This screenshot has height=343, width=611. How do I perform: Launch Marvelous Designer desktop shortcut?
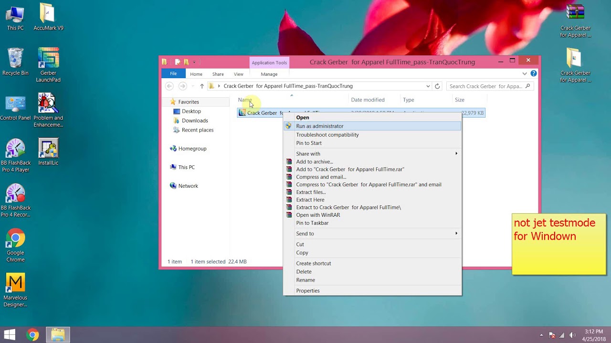tap(15, 291)
